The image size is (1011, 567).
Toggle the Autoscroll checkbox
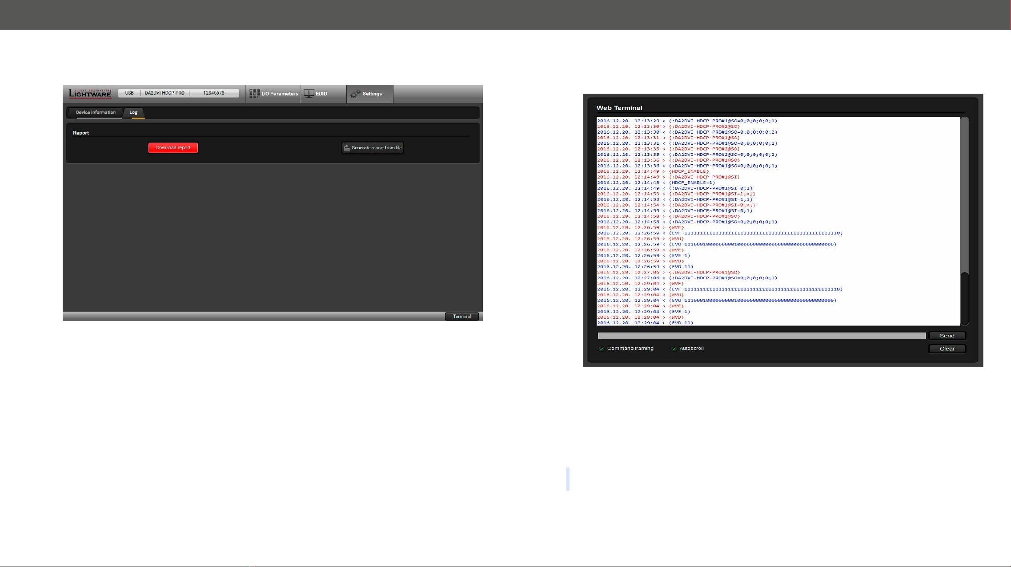coord(674,349)
